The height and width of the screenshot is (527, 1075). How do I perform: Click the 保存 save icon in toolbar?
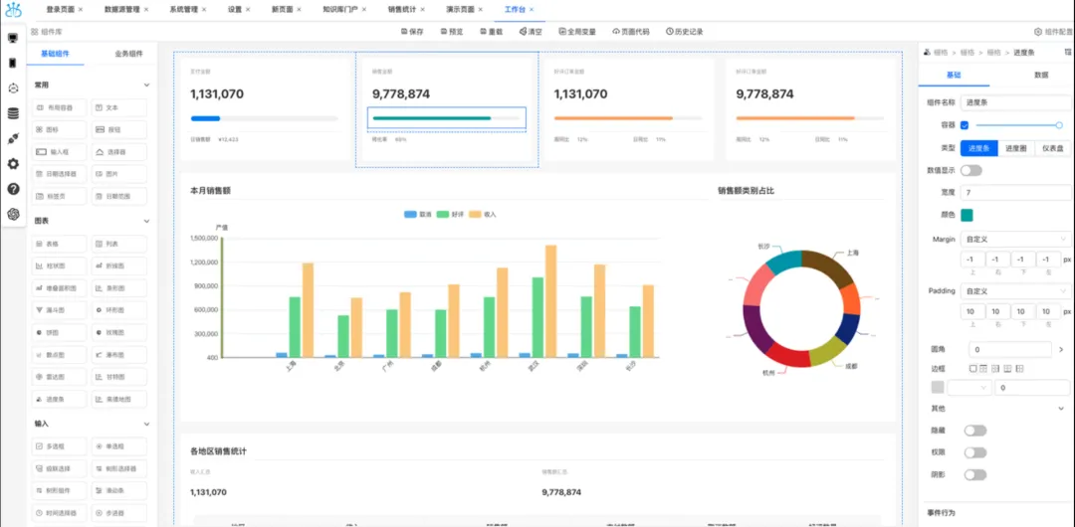tap(404, 32)
